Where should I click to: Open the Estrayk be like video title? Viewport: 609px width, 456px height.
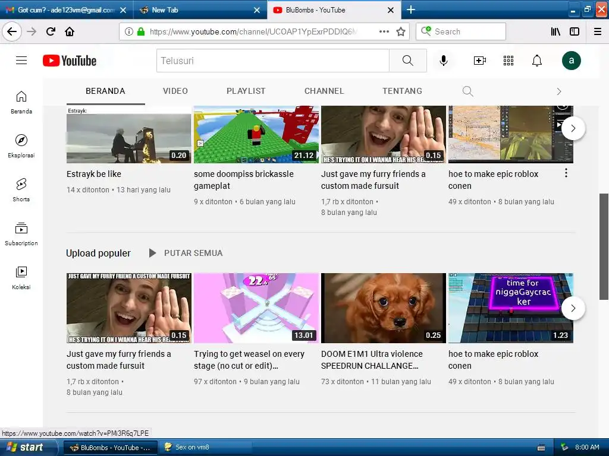click(x=93, y=174)
